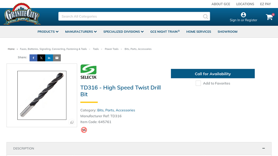
Task: Open Power Tools breadcrumb link
Action: pos(112,49)
